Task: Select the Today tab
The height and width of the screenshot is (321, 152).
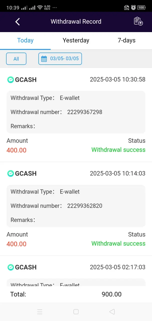Action: pyautogui.click(x=25, y=40)
